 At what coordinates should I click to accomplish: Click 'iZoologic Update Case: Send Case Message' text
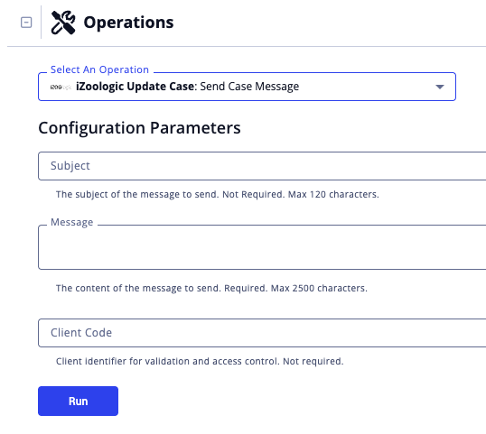click(x=188, y=87)
